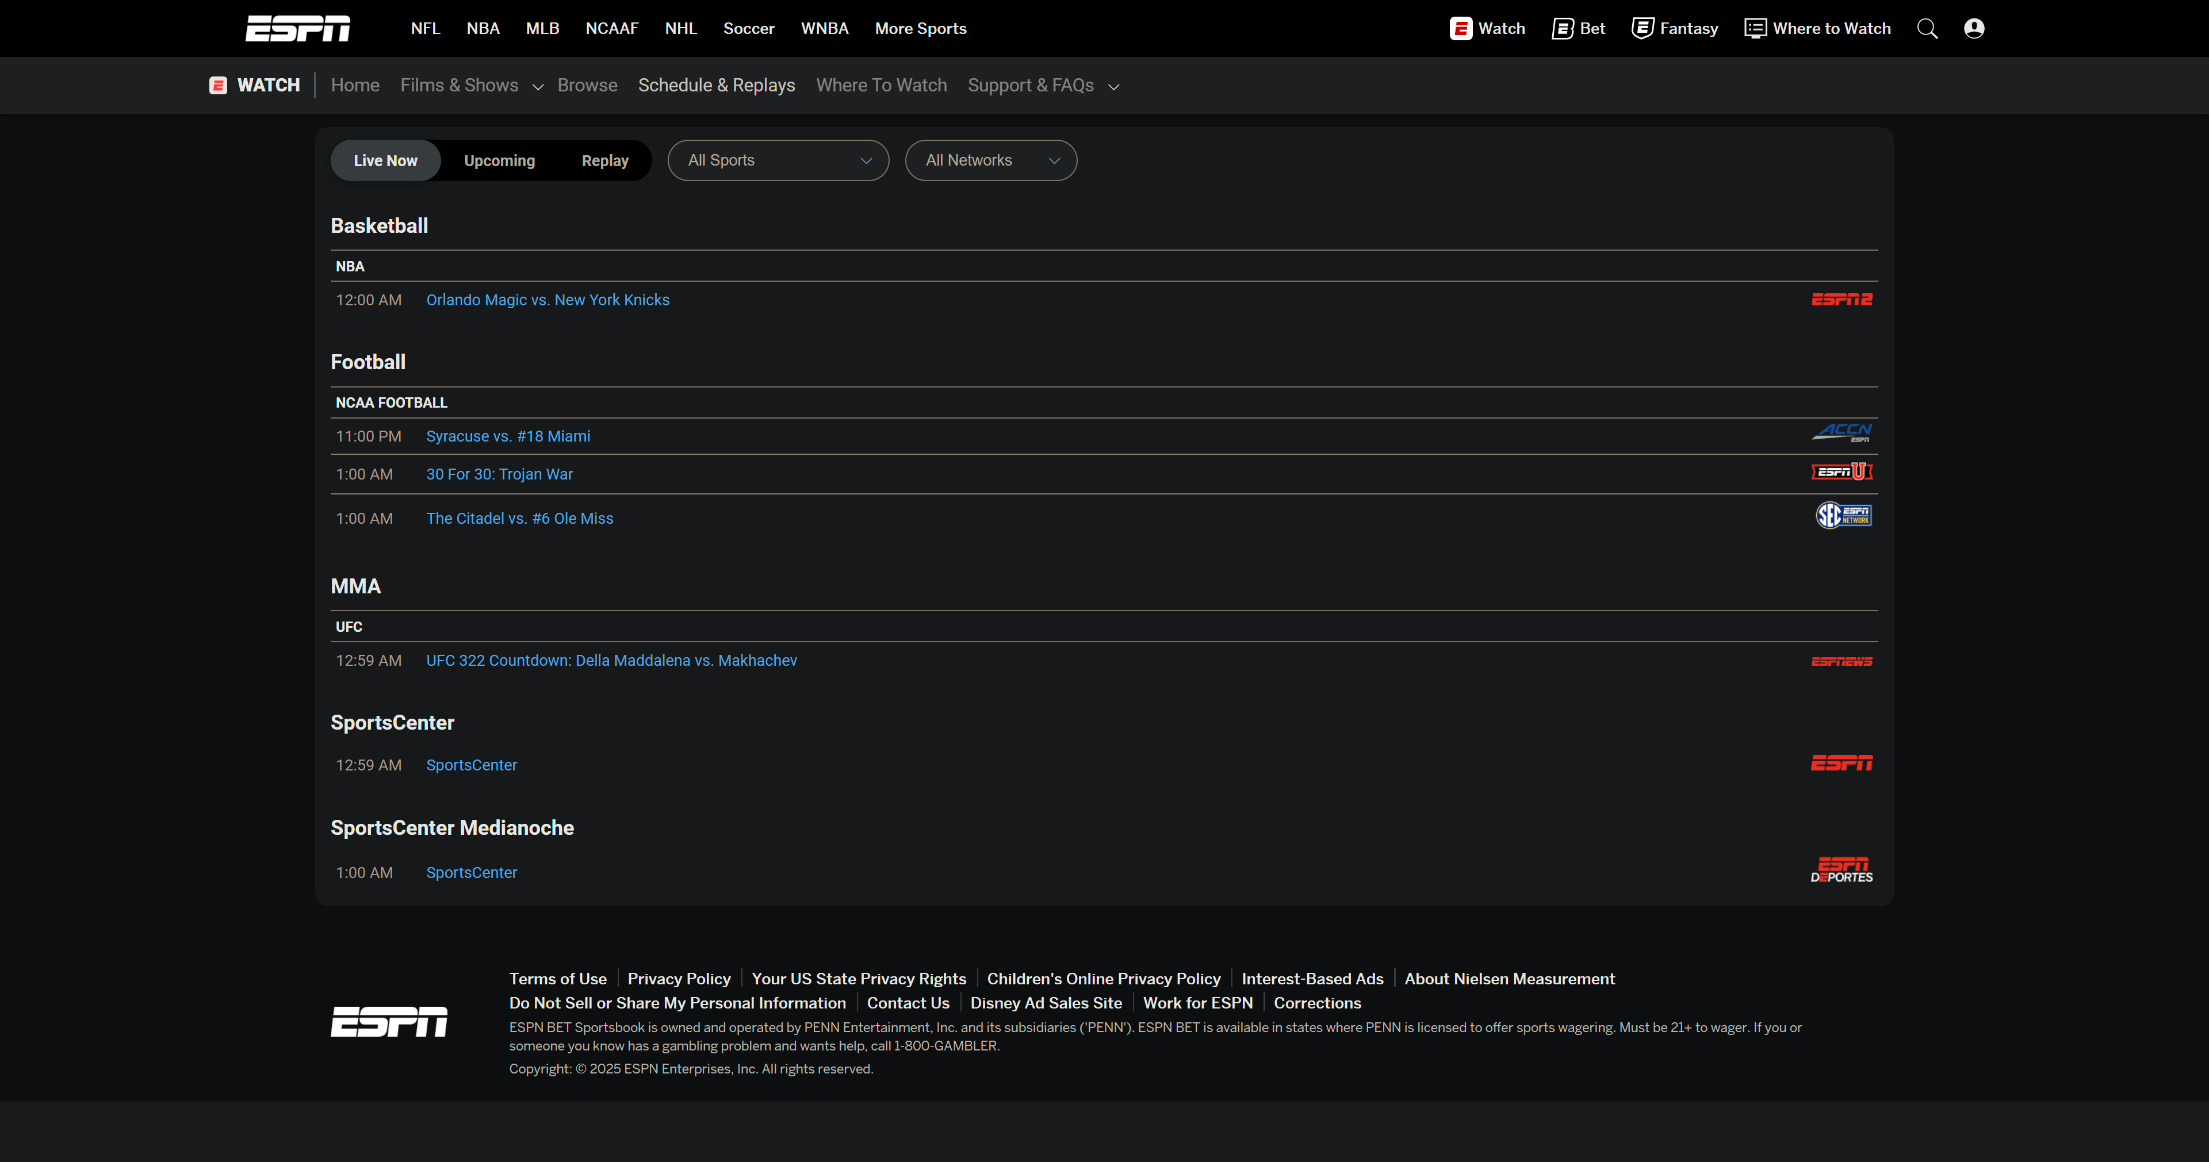Click the SEC Network logo
This screenshot has height=1162, width=2209.
(1843, 515)
